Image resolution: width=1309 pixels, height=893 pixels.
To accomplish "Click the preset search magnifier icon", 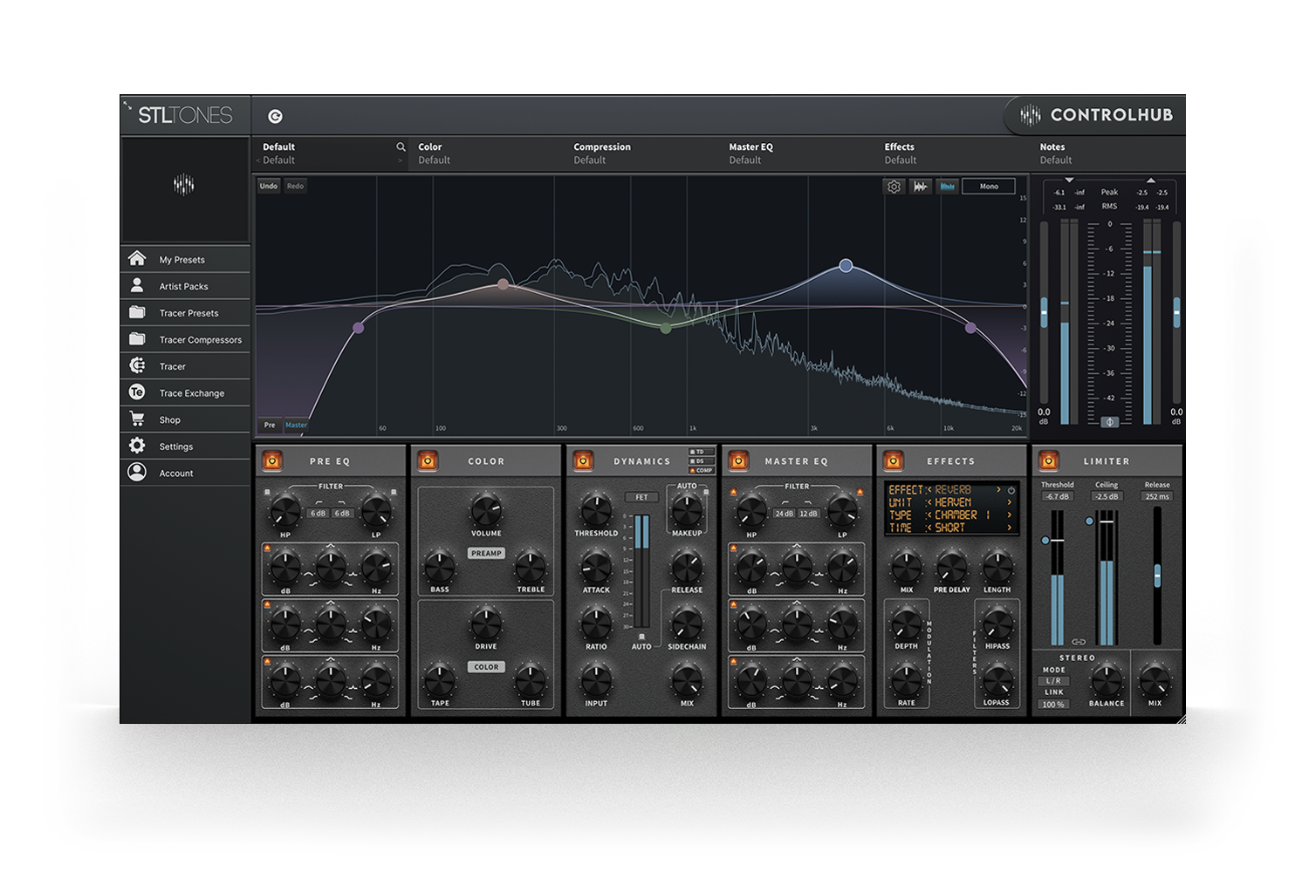I will pyautogui.click(x=401, y=147).
